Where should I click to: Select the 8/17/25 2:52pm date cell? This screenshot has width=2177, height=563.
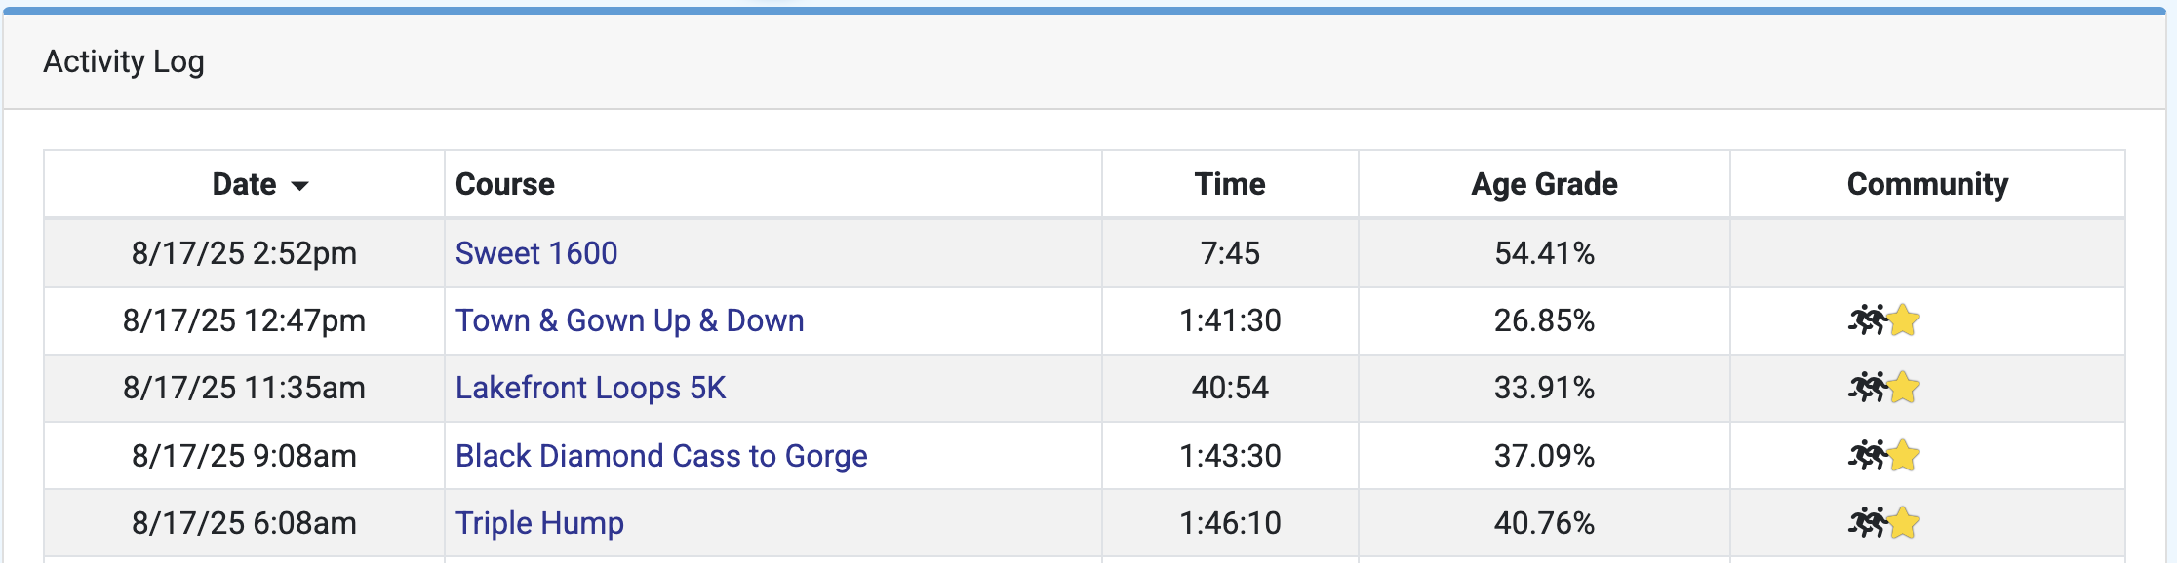tap(244, 253)
